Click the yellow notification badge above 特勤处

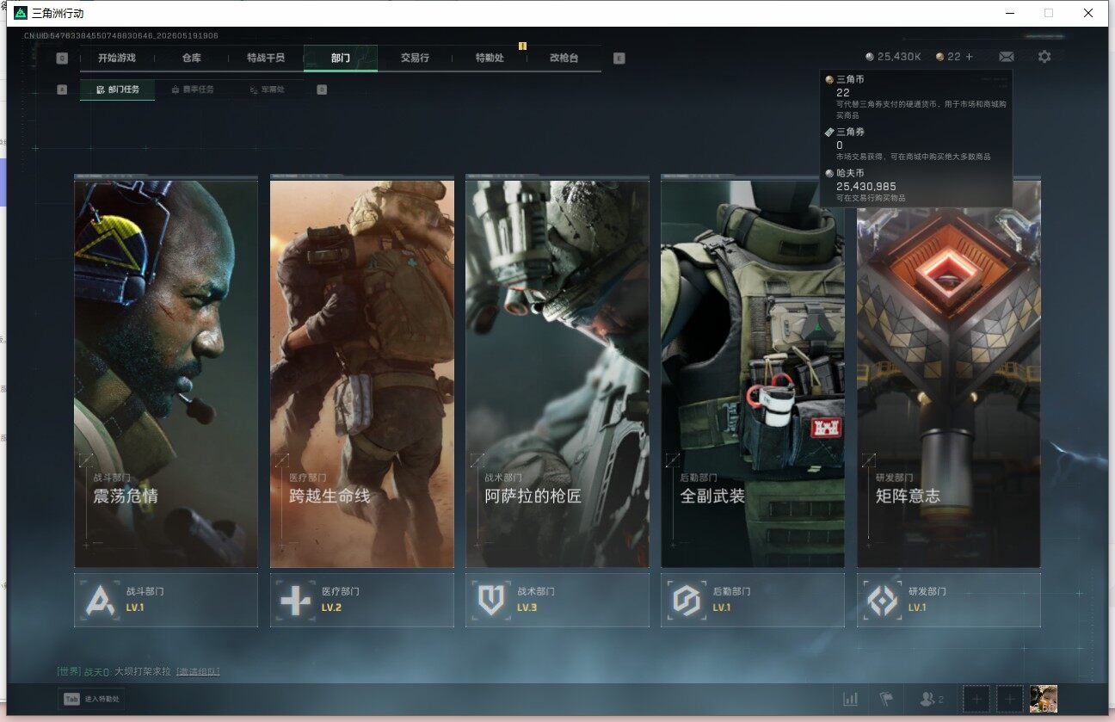coord(522,46)
